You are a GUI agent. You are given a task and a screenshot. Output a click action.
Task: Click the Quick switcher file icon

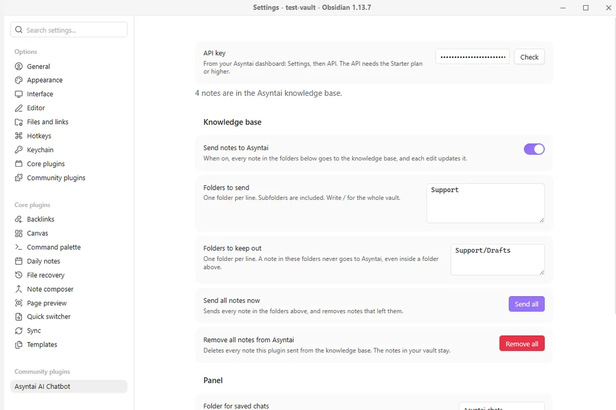pyautogui.click(x=19, y=317)
